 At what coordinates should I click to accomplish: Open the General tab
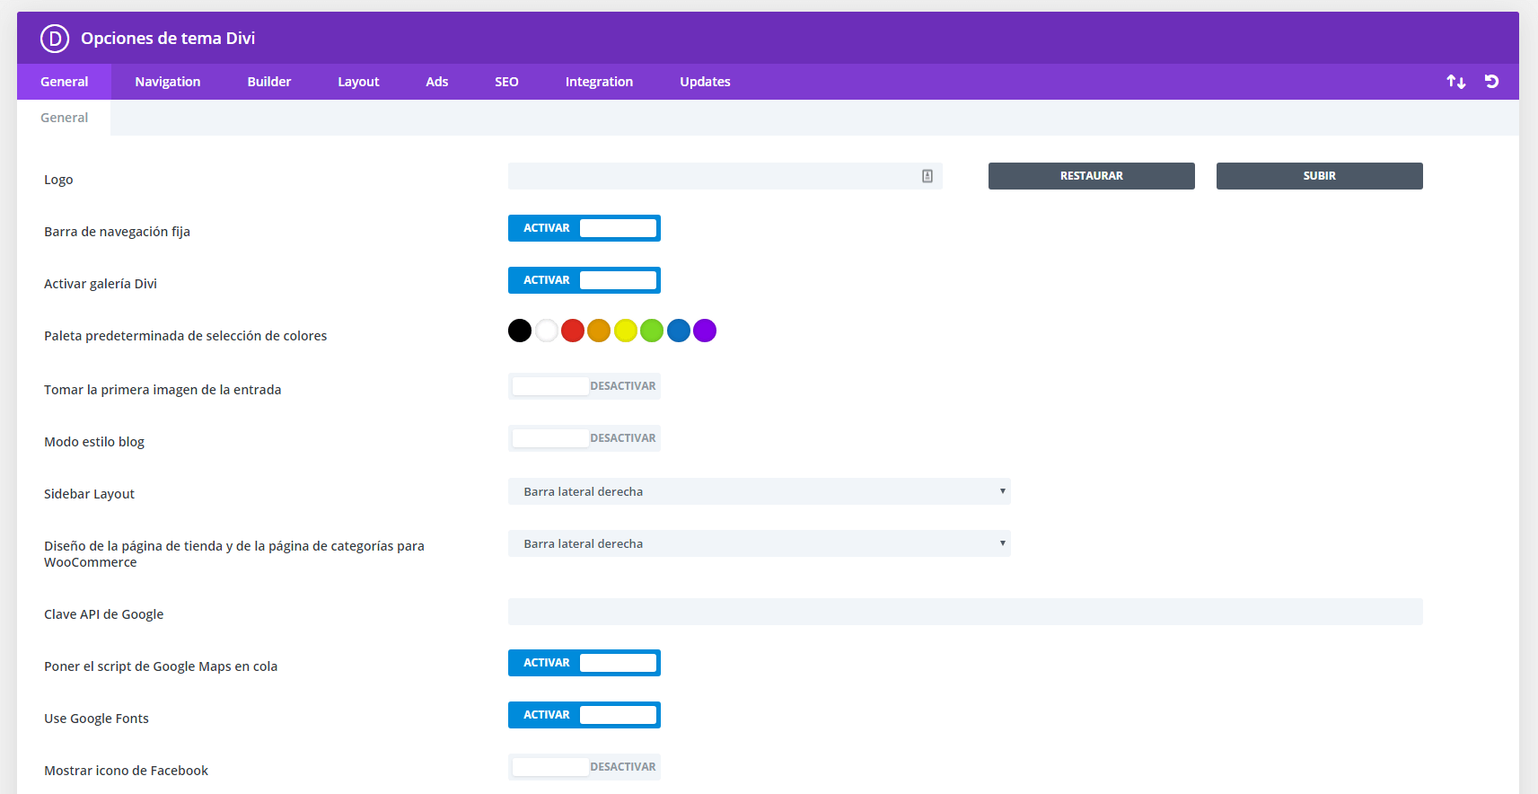click(x=65, y=82)
